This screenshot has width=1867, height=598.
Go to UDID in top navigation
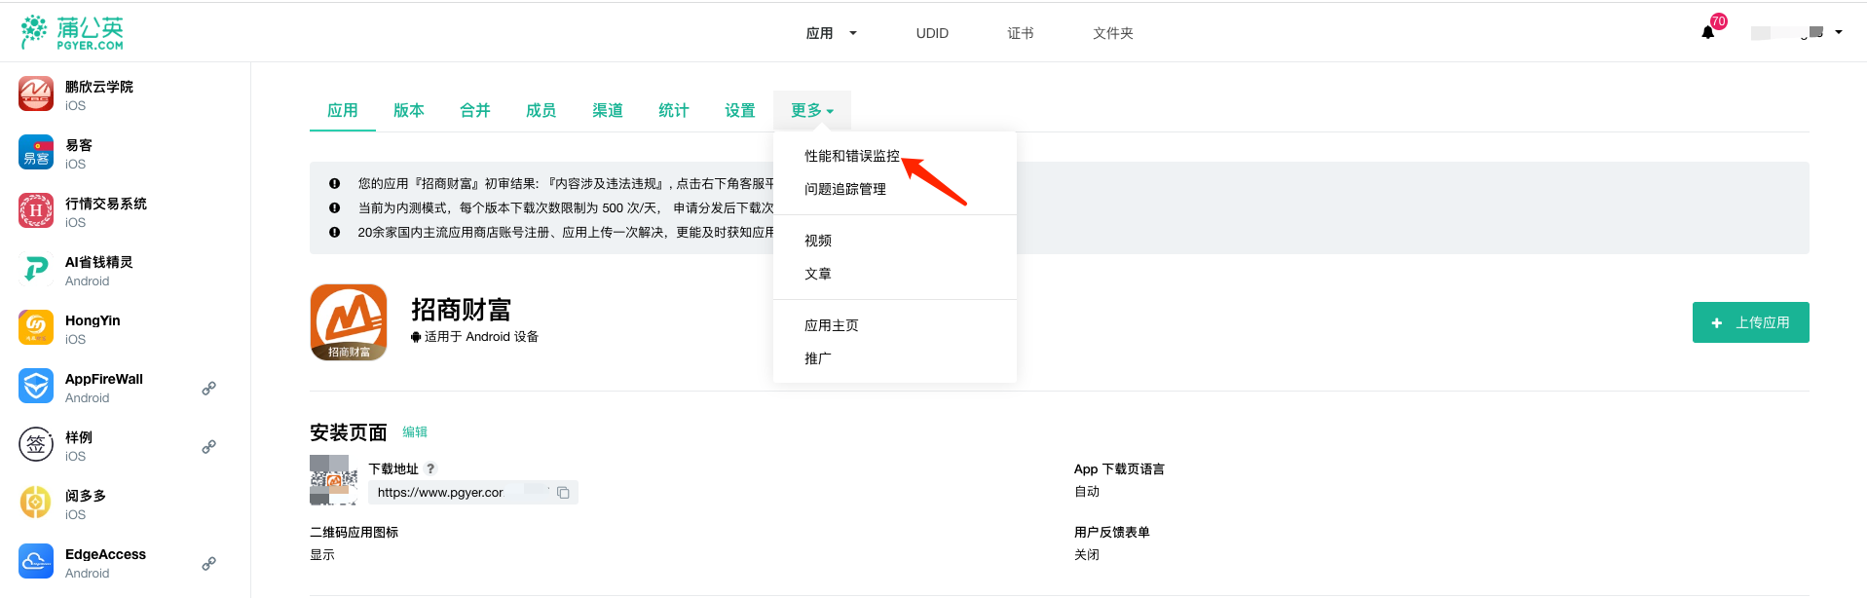click(x=932, y=33)
